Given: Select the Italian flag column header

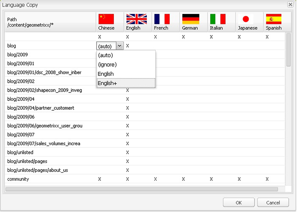Looking at the screenshot, I should (x=218, y=21).
